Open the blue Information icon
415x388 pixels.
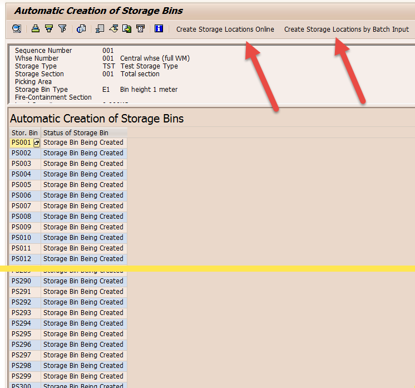[x=159, y=29]
